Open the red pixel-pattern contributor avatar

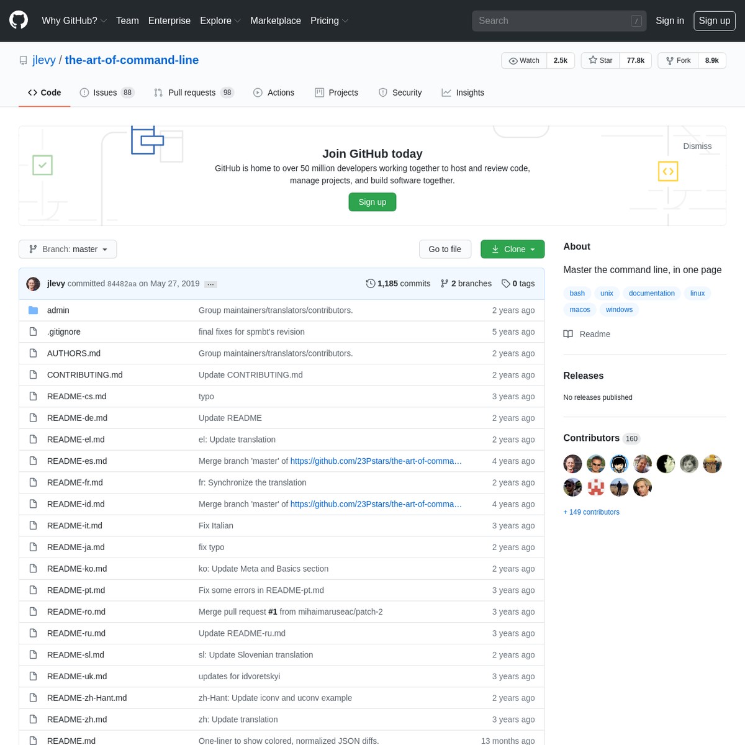(596, 487)
